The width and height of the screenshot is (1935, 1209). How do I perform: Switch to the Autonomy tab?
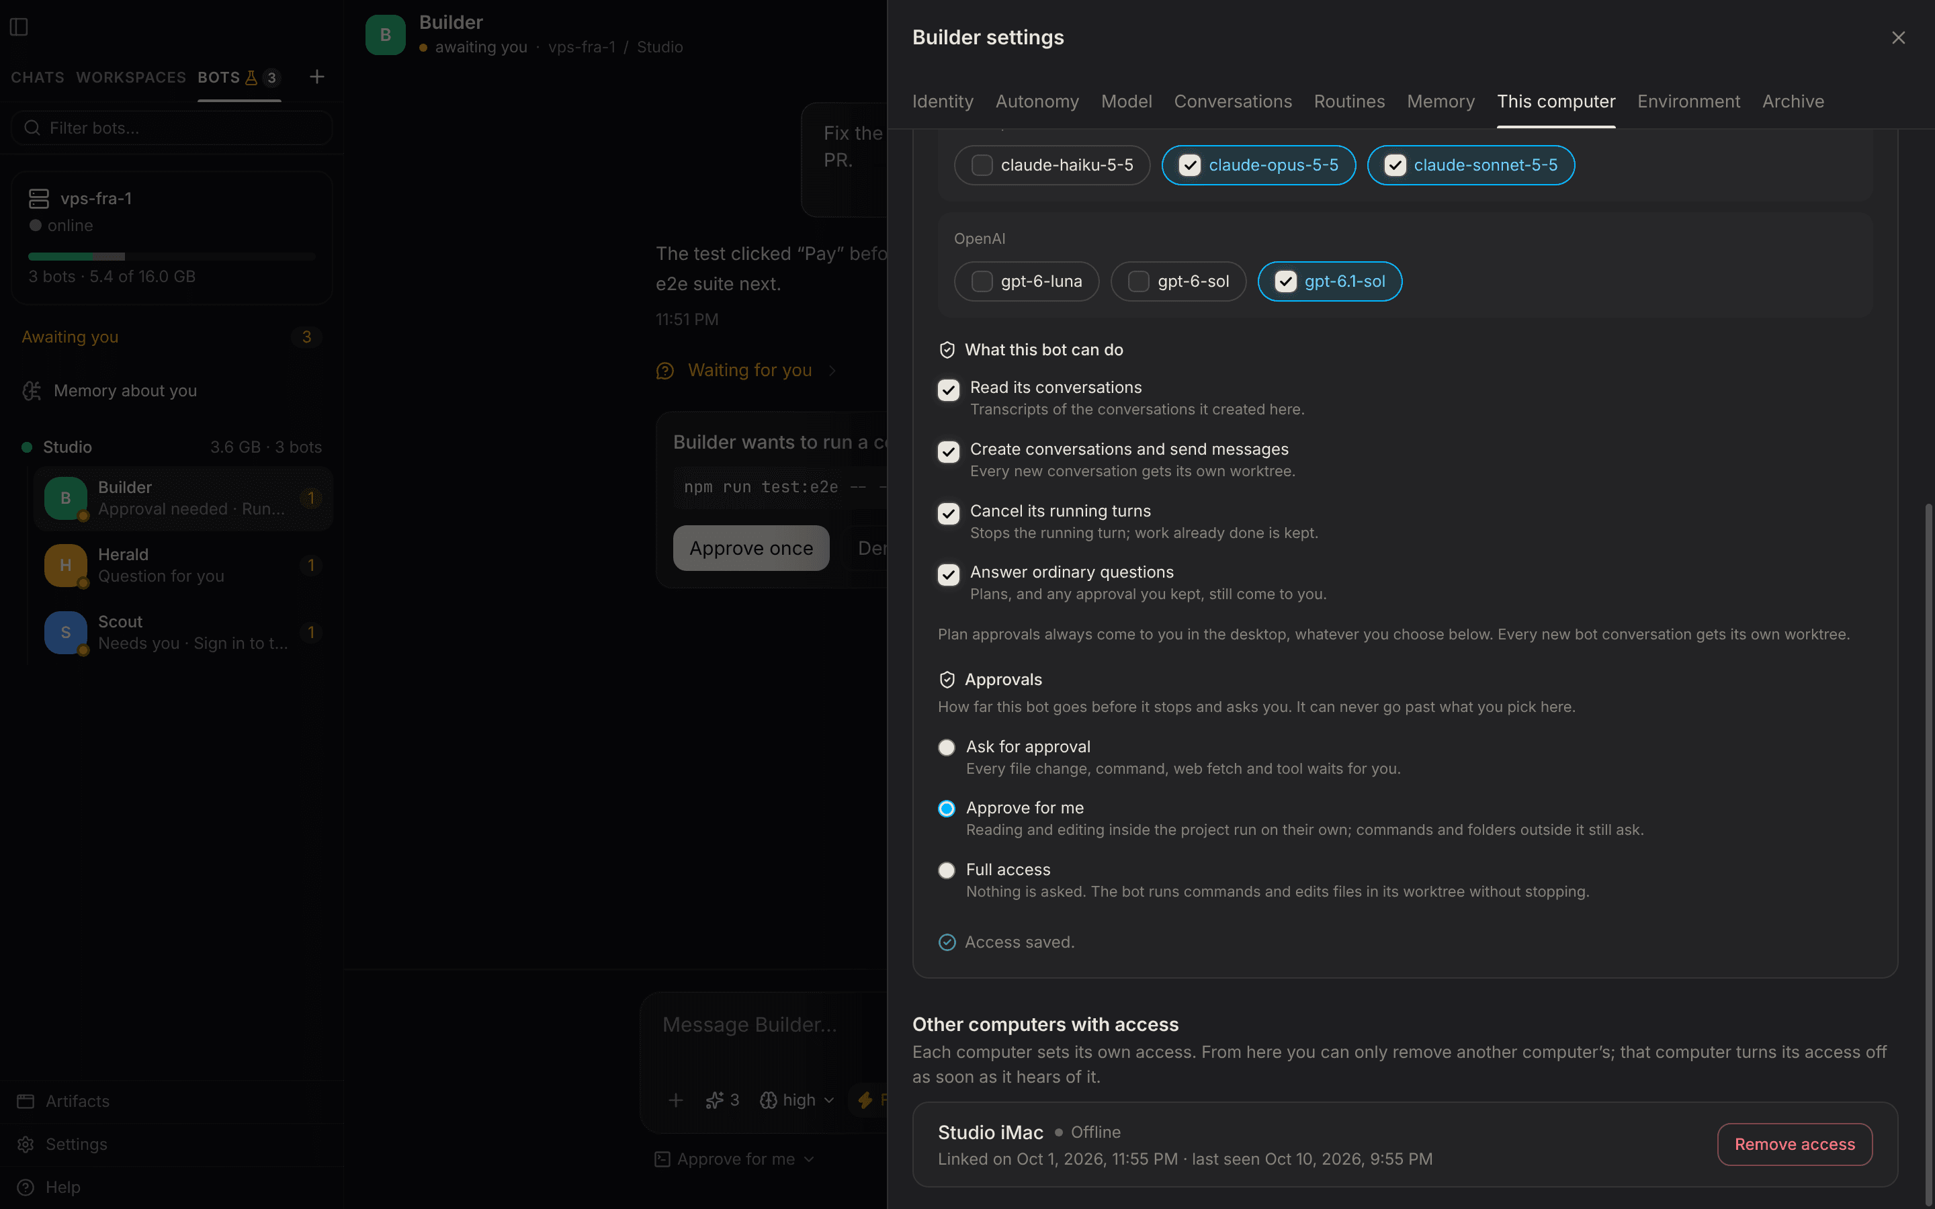click(x=1037, y=101)
